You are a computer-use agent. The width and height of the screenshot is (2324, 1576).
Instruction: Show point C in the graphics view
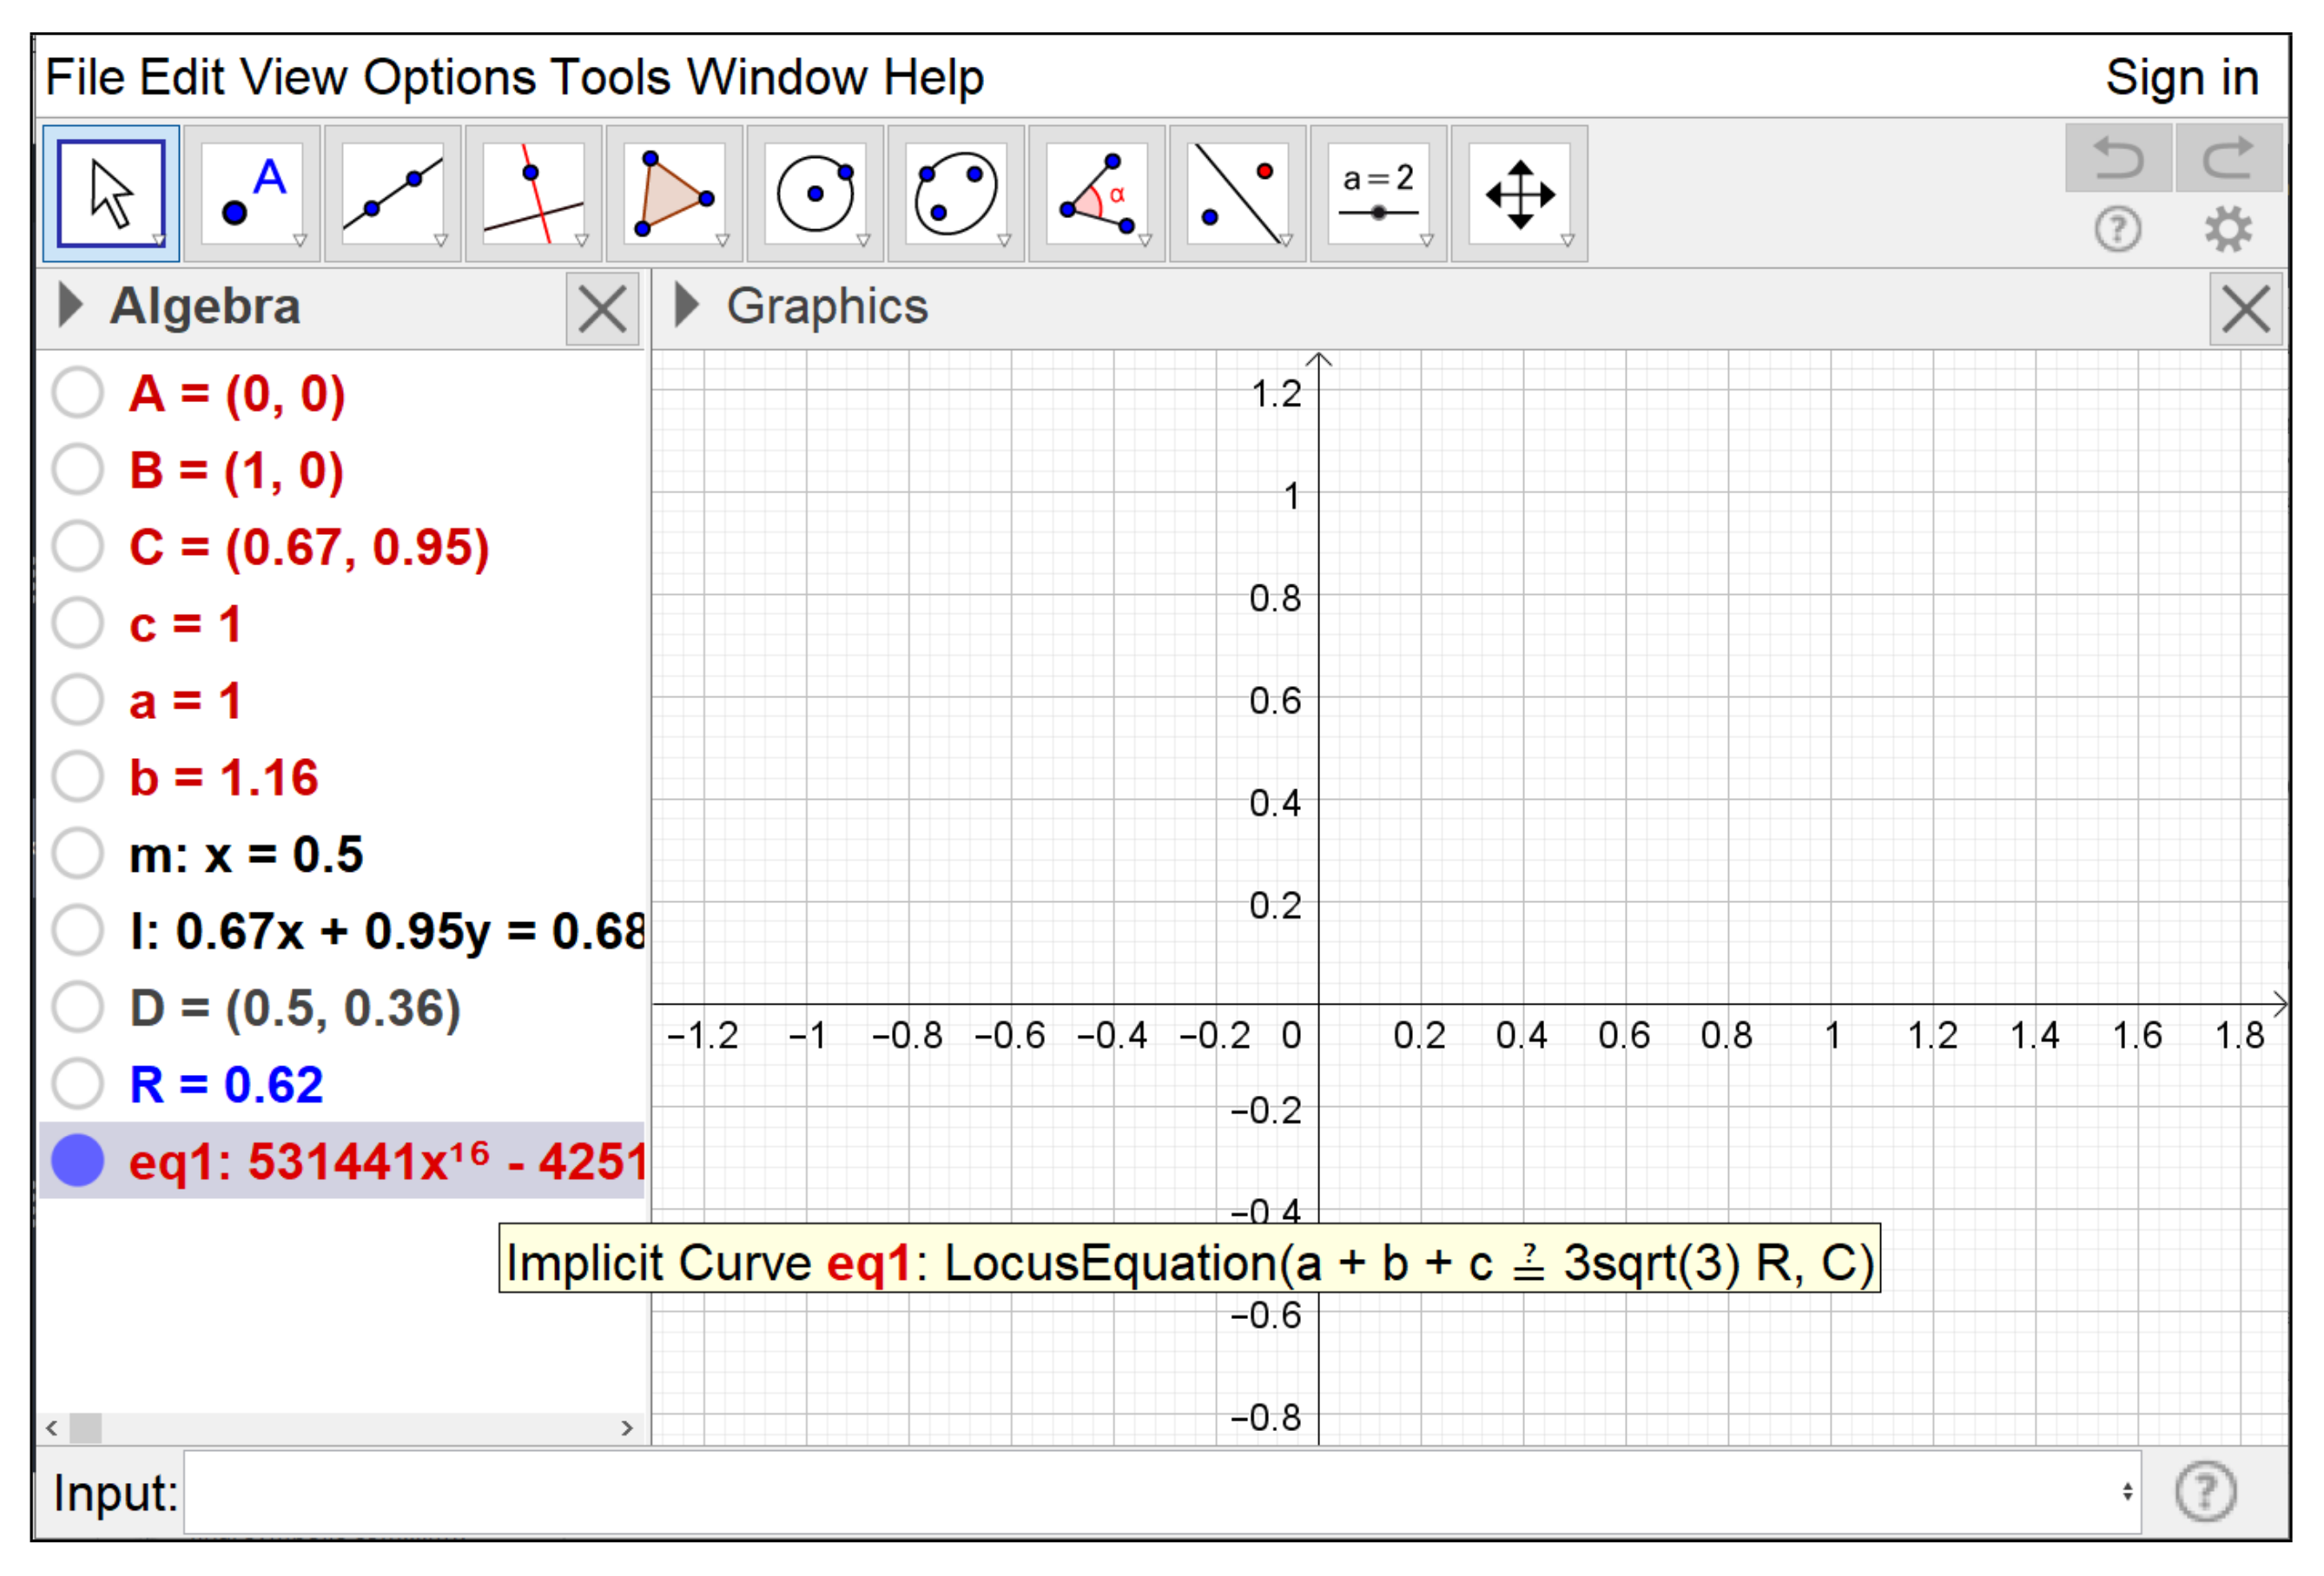pyautogui.click(x=78, y=547)
